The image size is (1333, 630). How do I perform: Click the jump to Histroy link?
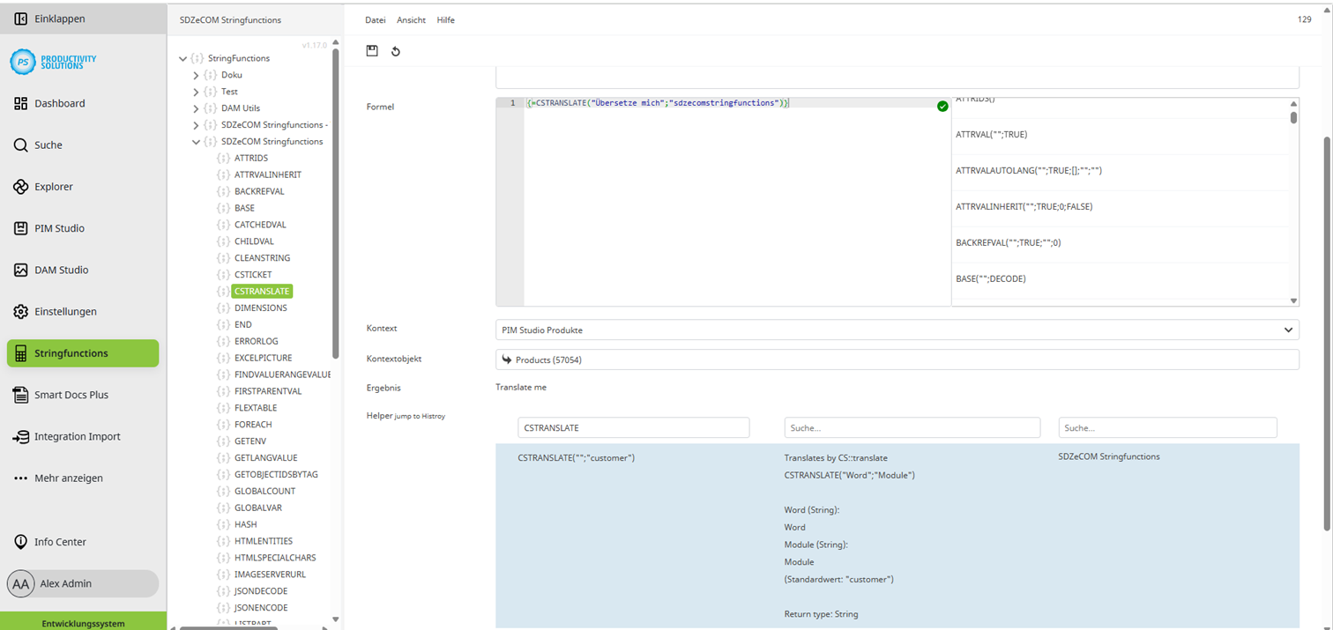420,416
